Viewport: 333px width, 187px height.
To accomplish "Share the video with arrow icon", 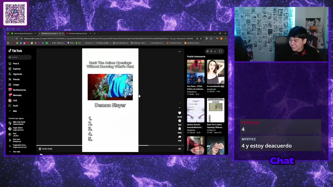I will tap(180, 137).
